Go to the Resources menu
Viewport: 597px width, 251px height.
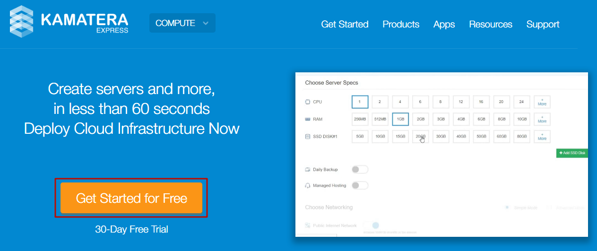point(490,24)
